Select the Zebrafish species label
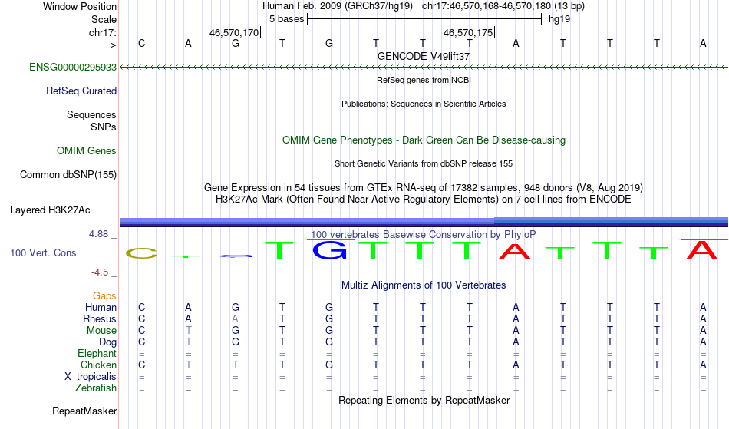729x429 pixels. pos(96,388)
